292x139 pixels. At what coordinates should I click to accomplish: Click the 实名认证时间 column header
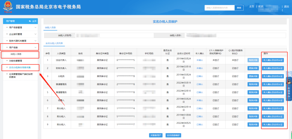[183, 54]
